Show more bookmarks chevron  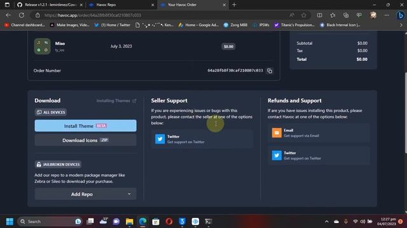click(401, 25)
